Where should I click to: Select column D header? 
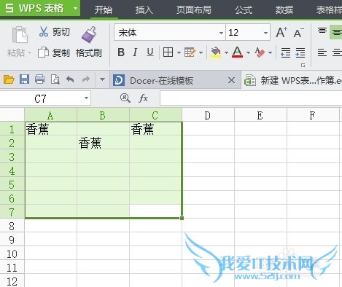click(x=208, y=115)
